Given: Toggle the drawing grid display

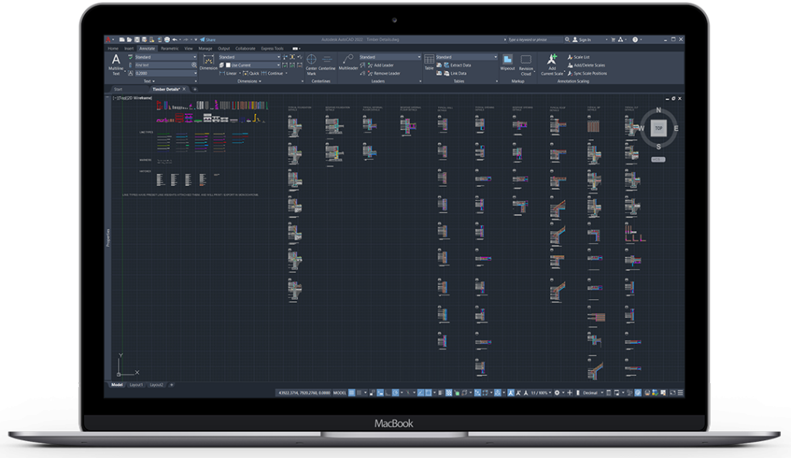Looking at the screenshot, I should [351, 392].
